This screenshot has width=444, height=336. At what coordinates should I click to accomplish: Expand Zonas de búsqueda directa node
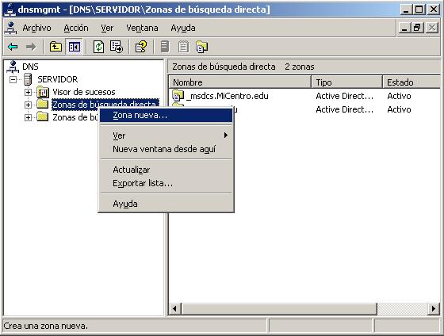28,105
